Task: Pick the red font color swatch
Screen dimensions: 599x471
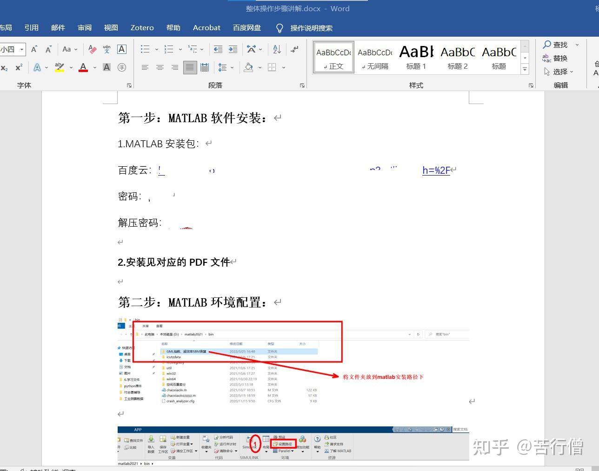Action: point(83,68)
